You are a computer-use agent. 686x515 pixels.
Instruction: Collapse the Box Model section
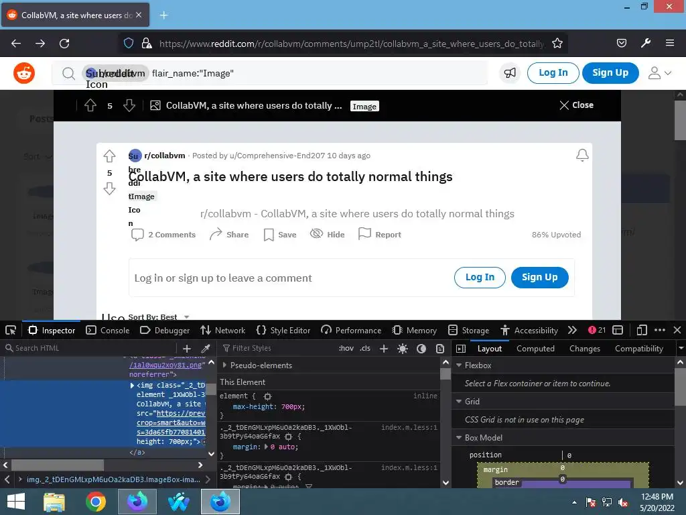click(459, 437)
